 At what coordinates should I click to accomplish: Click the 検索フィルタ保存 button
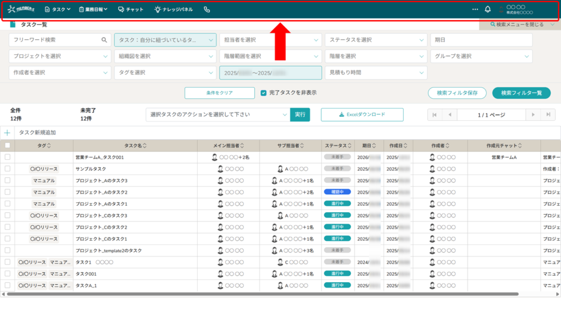(x=457, y=93)
